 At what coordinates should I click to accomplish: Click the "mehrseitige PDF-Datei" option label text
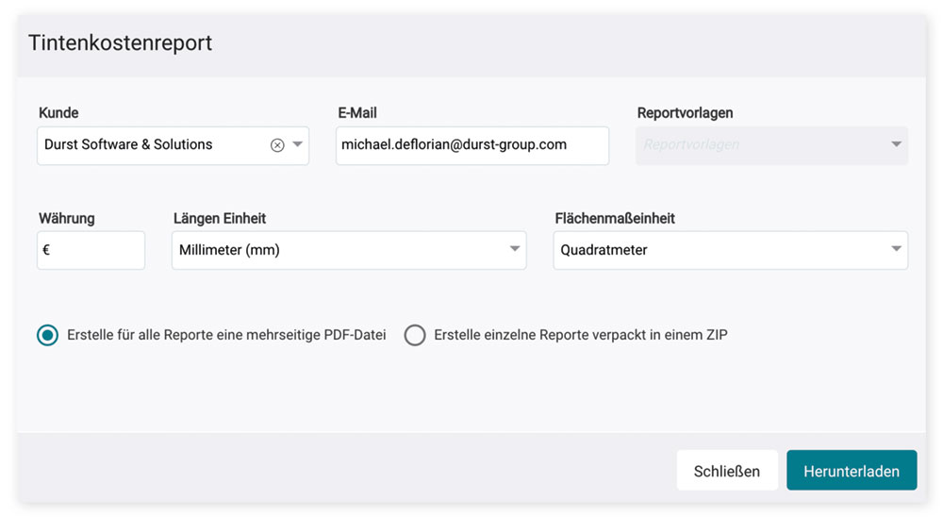pos(226,335)
